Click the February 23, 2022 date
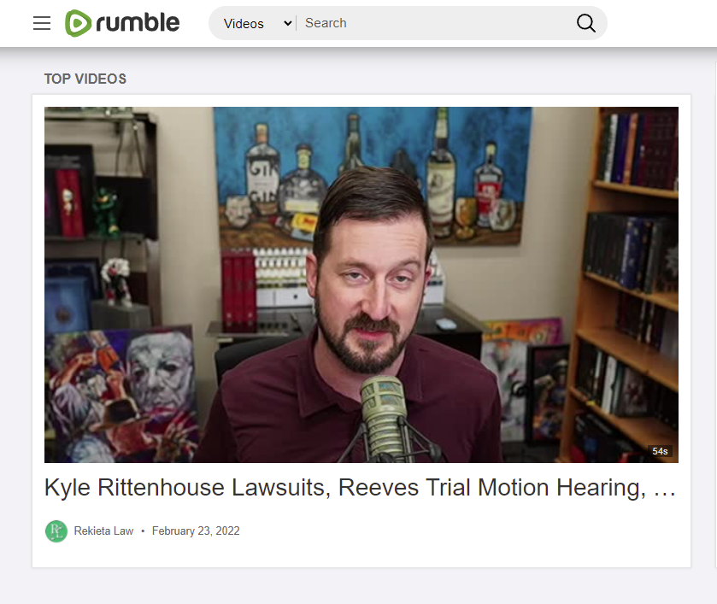Screen dimensions: 717x604 (196, 531)
